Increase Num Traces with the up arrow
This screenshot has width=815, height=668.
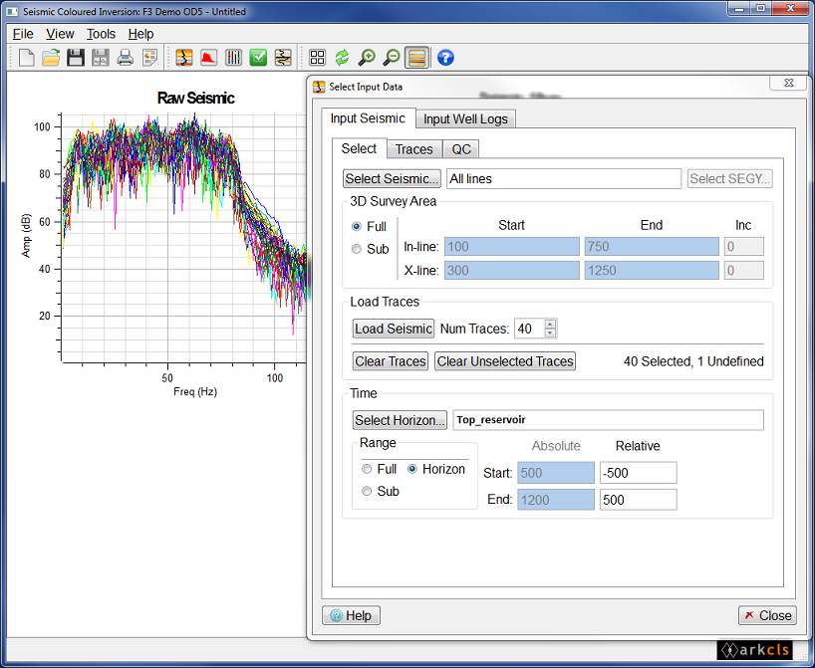pyautogui.click(x=550, y=325)
